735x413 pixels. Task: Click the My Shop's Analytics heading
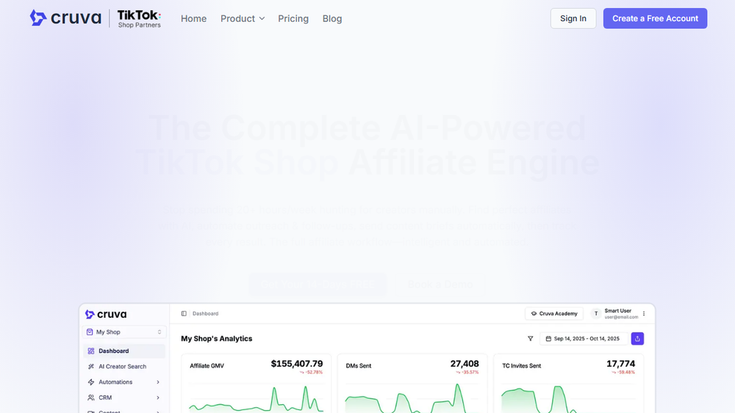point(217,339)
